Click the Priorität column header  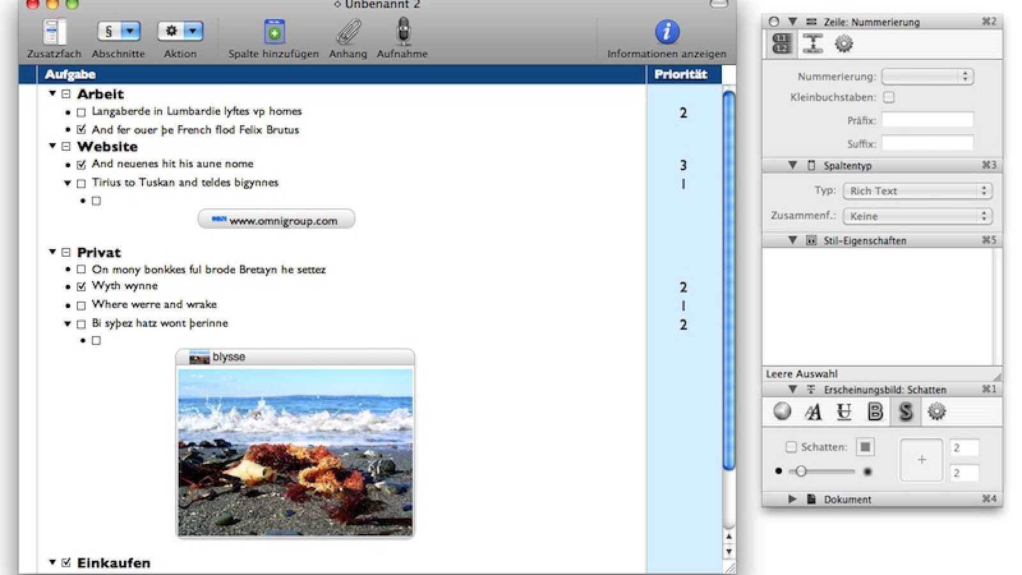pos(681,75)
